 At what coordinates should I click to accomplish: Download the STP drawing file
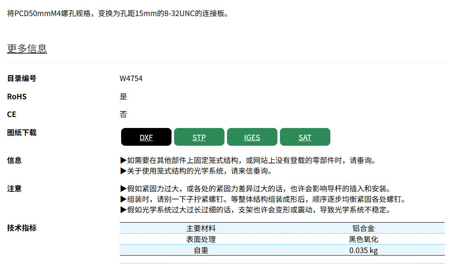point(199,137)
